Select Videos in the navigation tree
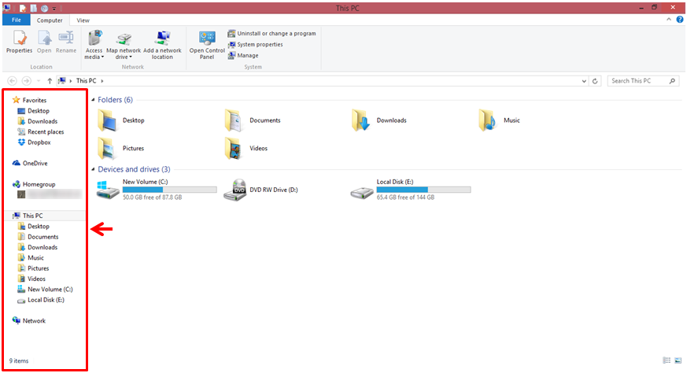 click(x=31, y=279)
